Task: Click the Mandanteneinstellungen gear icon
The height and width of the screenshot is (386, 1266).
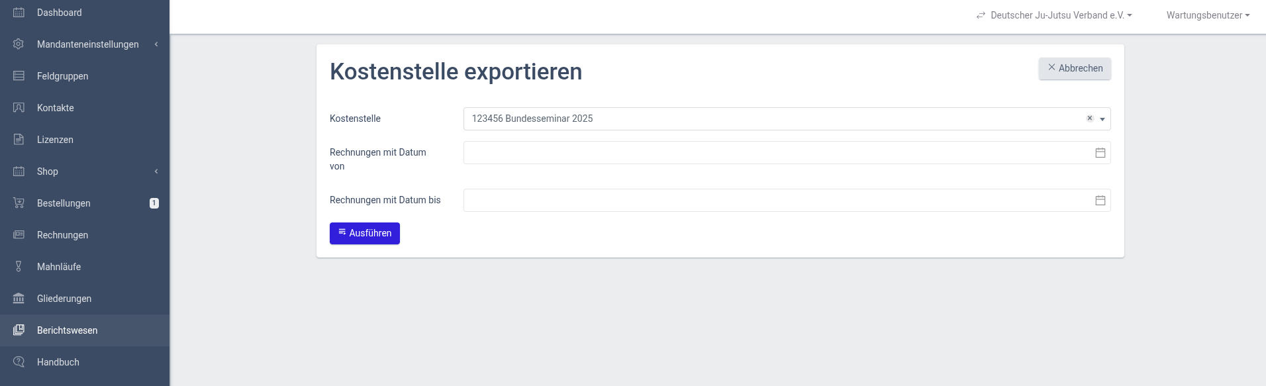Action: click(x=19, y=44)
